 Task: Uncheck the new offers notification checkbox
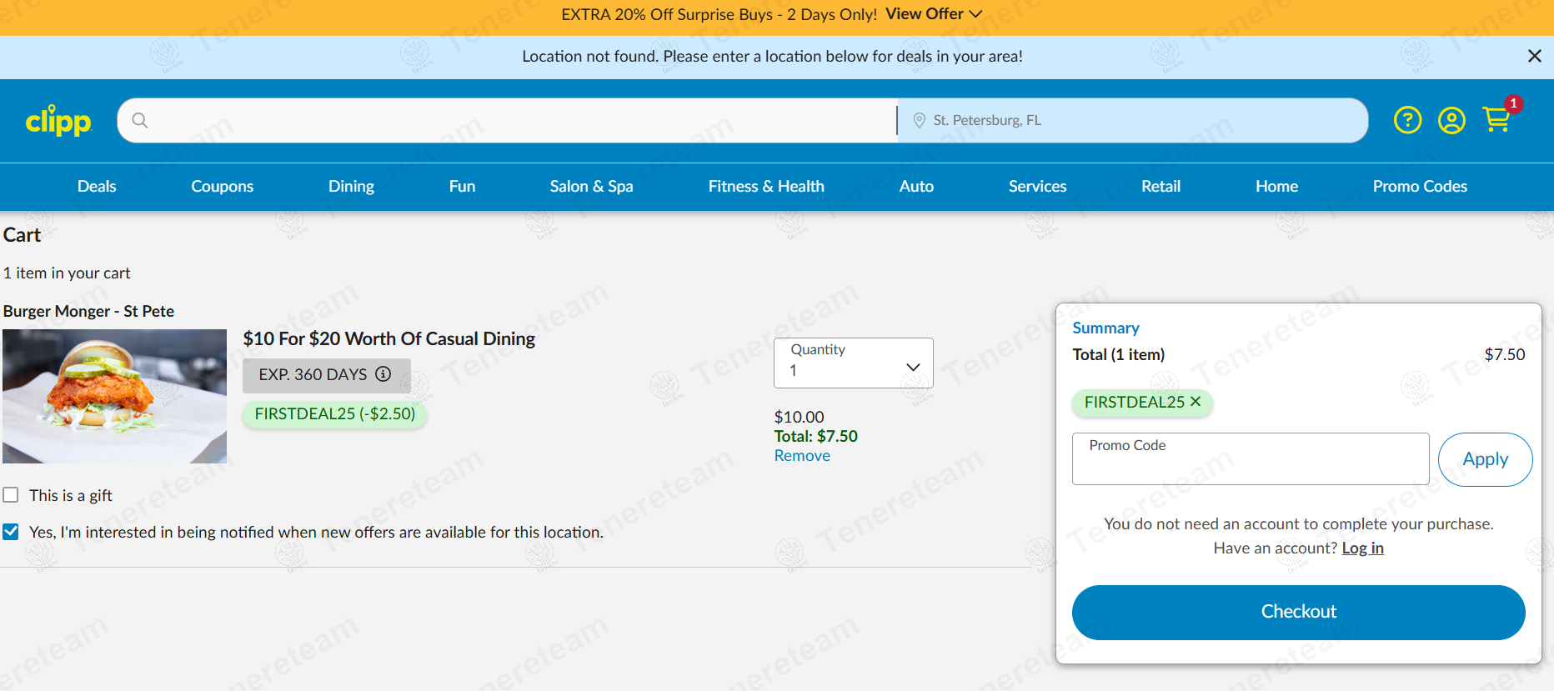pos(11,532)
